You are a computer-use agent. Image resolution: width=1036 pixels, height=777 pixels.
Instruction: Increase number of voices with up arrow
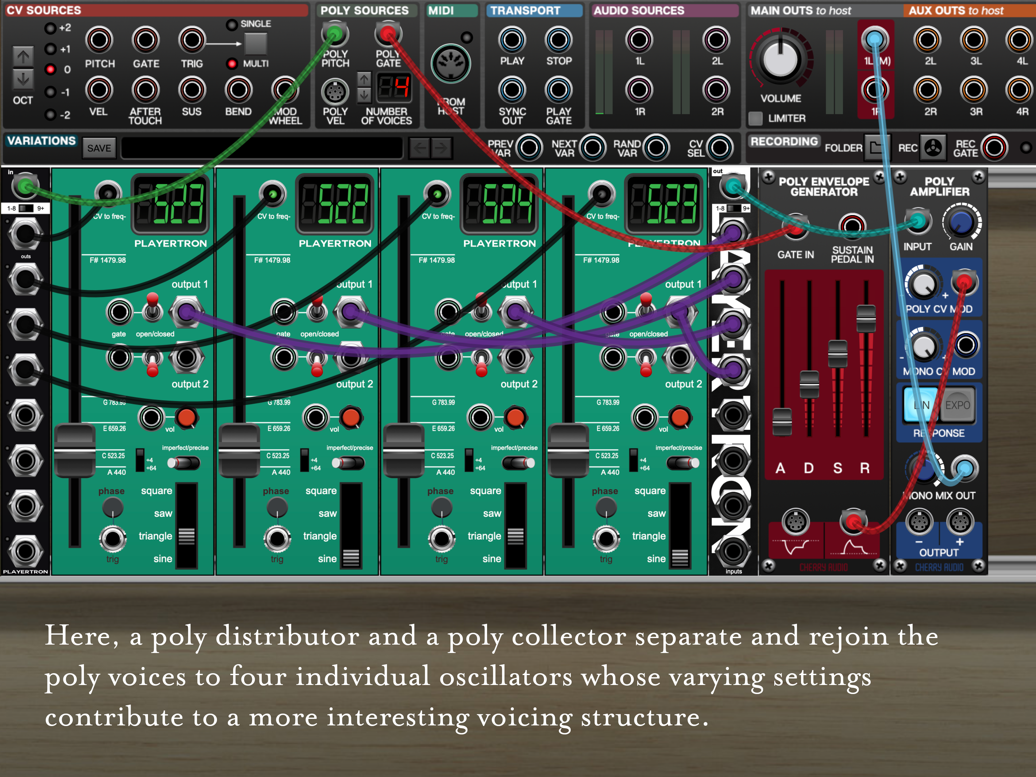click(364, 80)
